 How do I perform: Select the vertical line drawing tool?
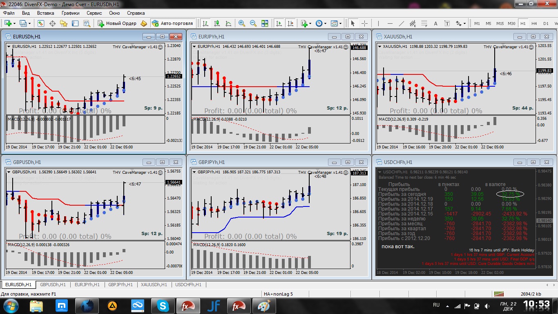coord(378,23)
